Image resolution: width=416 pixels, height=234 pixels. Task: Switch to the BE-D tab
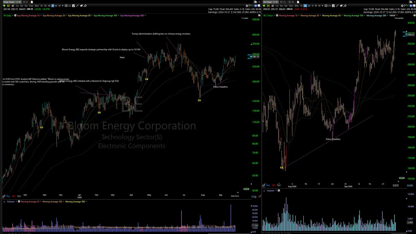pyautogui.click(x=26, y=2)
